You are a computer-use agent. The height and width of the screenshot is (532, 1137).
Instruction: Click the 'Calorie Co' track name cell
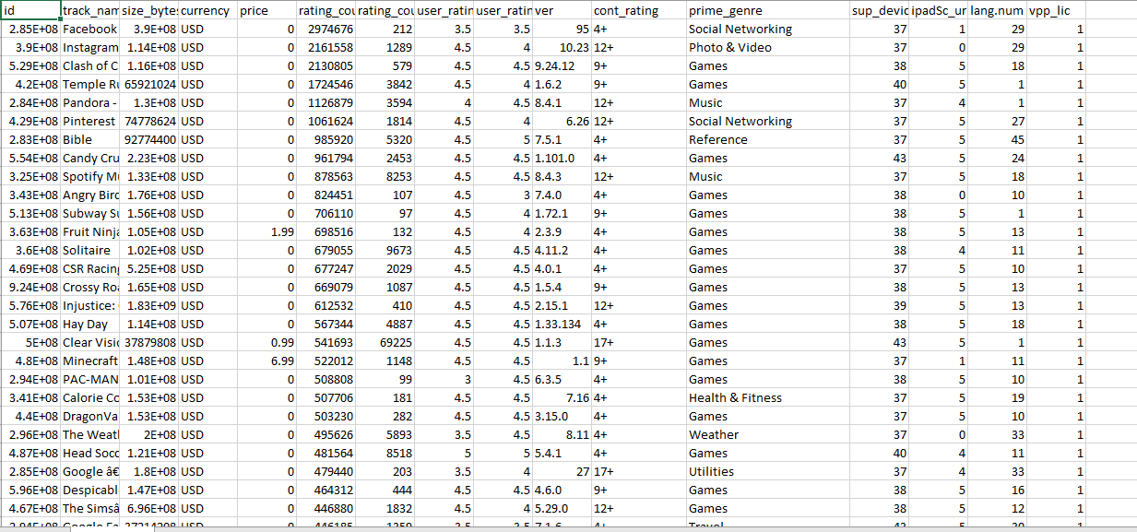[x=90, y=398]
